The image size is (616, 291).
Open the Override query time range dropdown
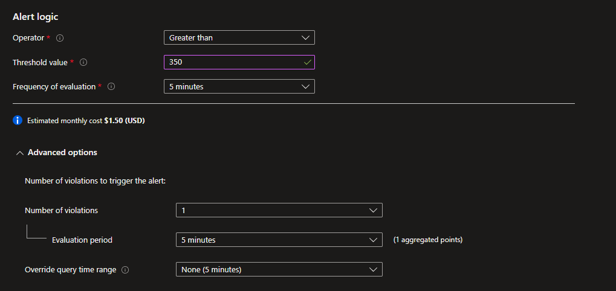[279, 270]
